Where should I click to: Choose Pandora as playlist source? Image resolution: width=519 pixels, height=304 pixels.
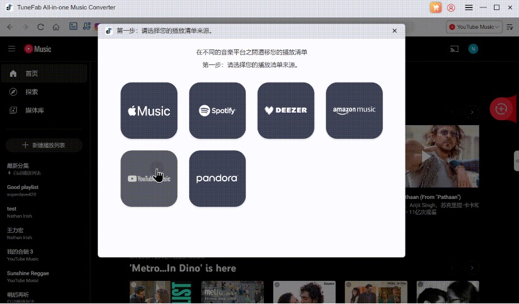pyautogui.click(x=218, y=179)
